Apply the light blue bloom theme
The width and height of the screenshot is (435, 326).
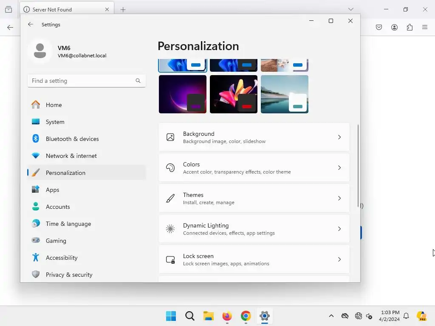(183, 65)
